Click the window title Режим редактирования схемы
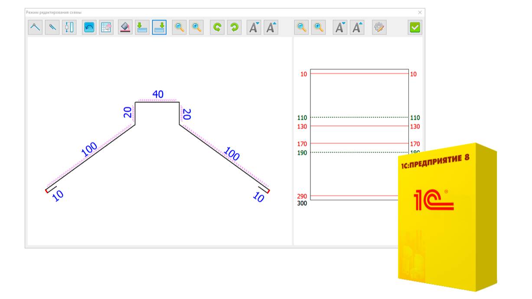Screen dimensions: 532x299 coord(54,13)
